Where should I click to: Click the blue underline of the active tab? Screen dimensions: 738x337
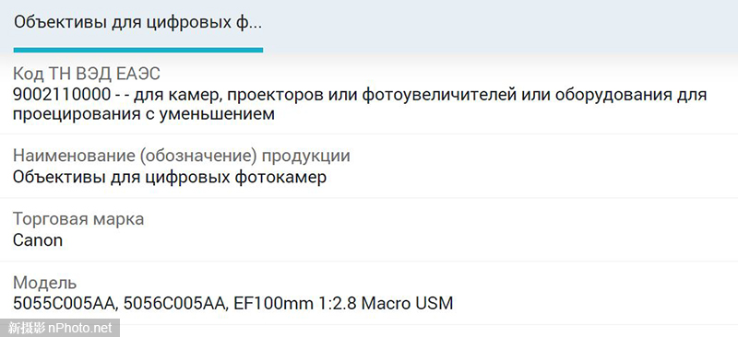137,50
